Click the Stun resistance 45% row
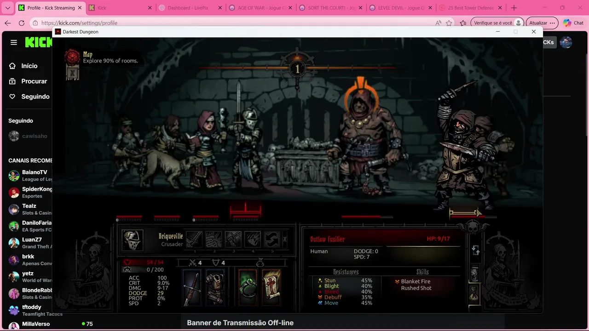Screen dimensions: 589x331 [345, 280]
